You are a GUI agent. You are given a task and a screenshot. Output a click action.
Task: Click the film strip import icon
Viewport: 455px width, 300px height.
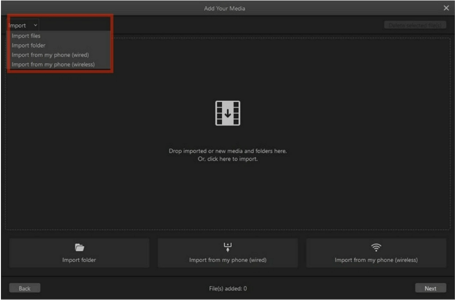click(228, 113)
